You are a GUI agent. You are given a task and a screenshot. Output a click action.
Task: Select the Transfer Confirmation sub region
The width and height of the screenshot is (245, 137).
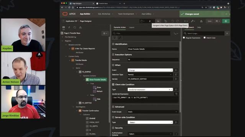90,111
